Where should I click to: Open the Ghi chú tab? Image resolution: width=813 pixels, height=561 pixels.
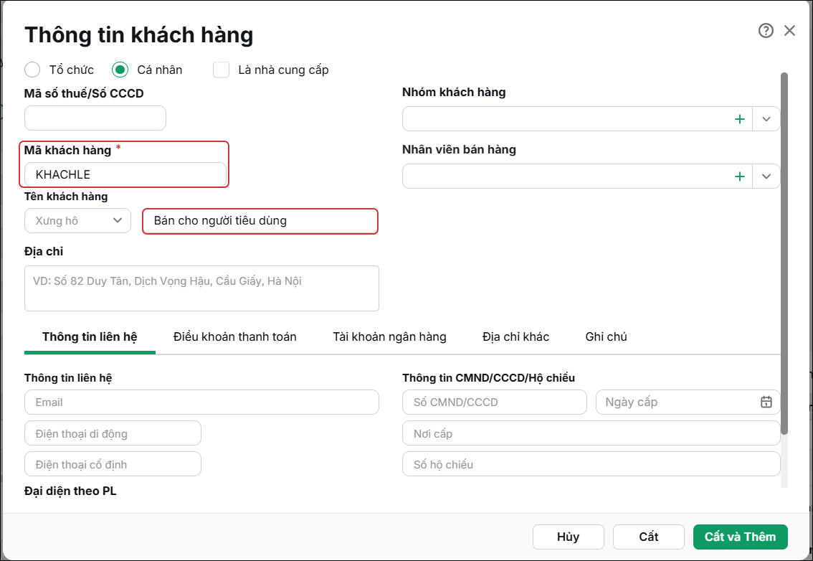pyautogui.click(x=606, y=336)
